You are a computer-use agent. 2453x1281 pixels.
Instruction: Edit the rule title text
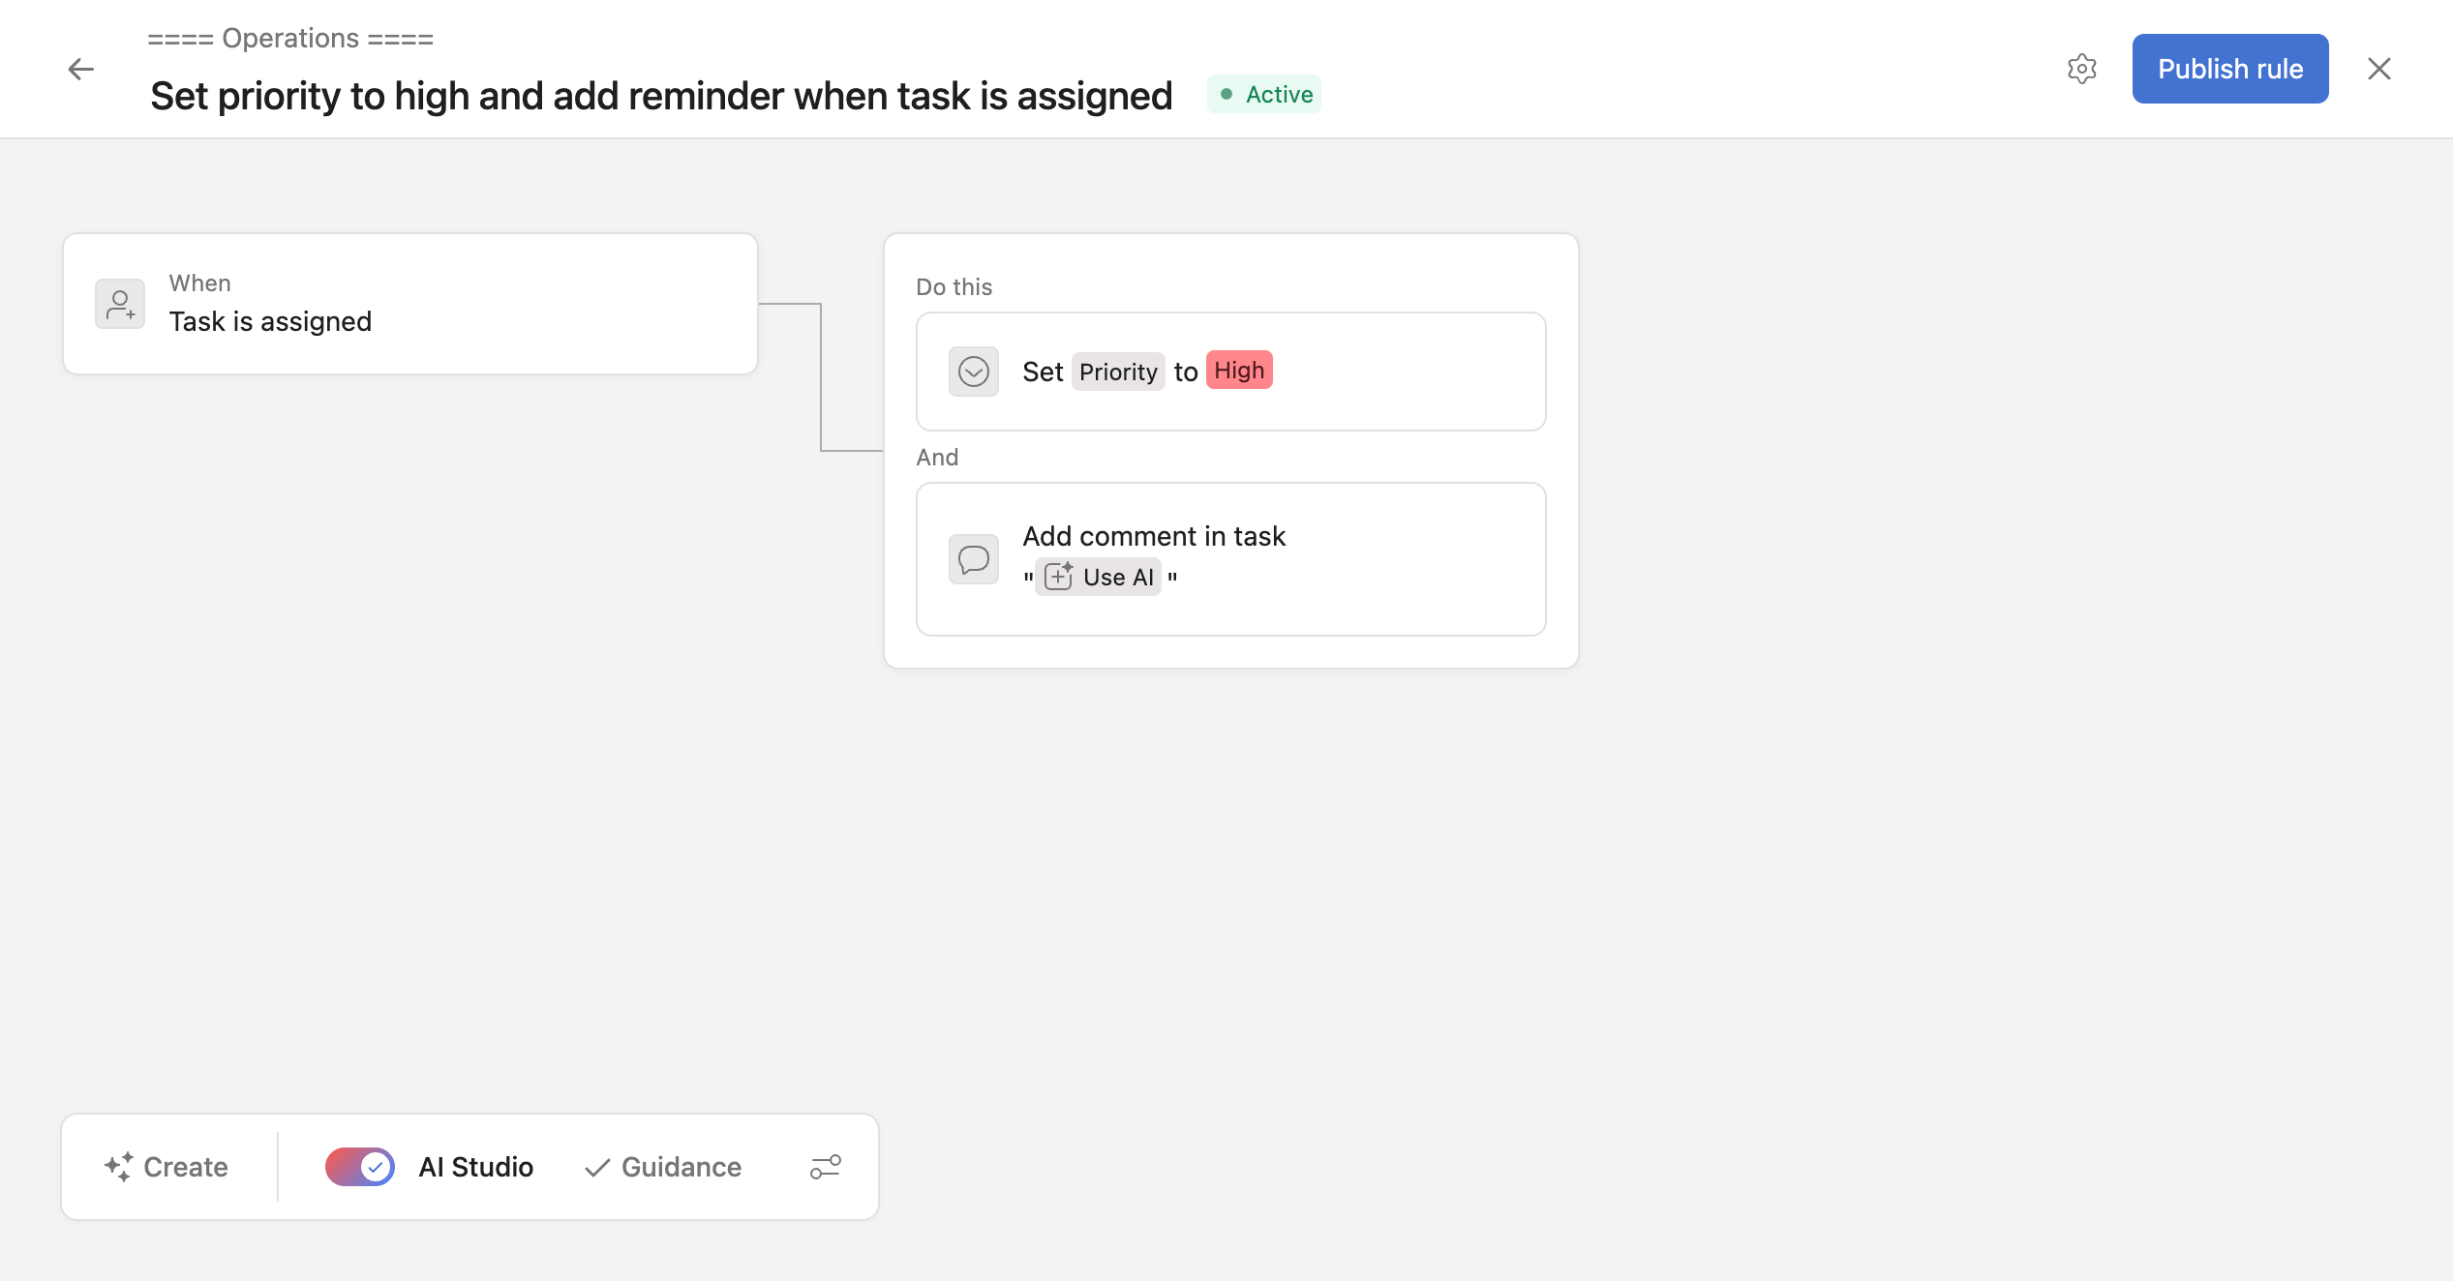[661, 96]
